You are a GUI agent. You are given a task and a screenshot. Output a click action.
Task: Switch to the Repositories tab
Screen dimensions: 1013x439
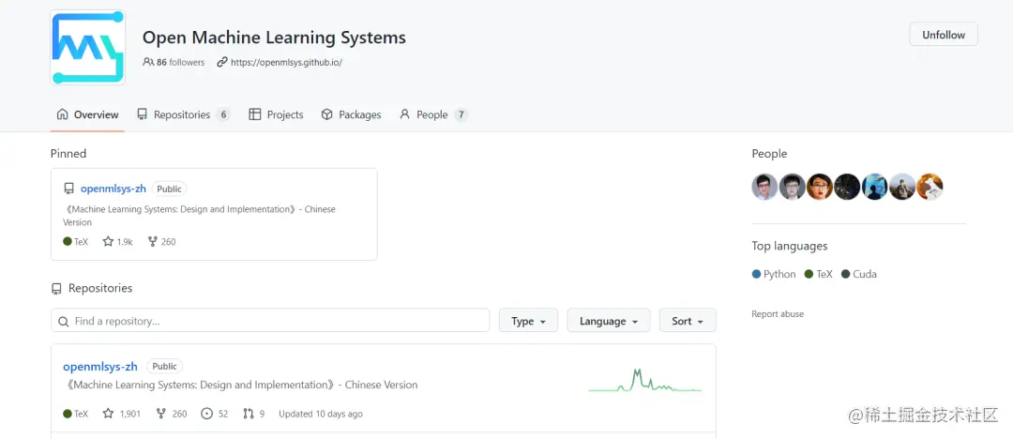[x=184, y=114]
